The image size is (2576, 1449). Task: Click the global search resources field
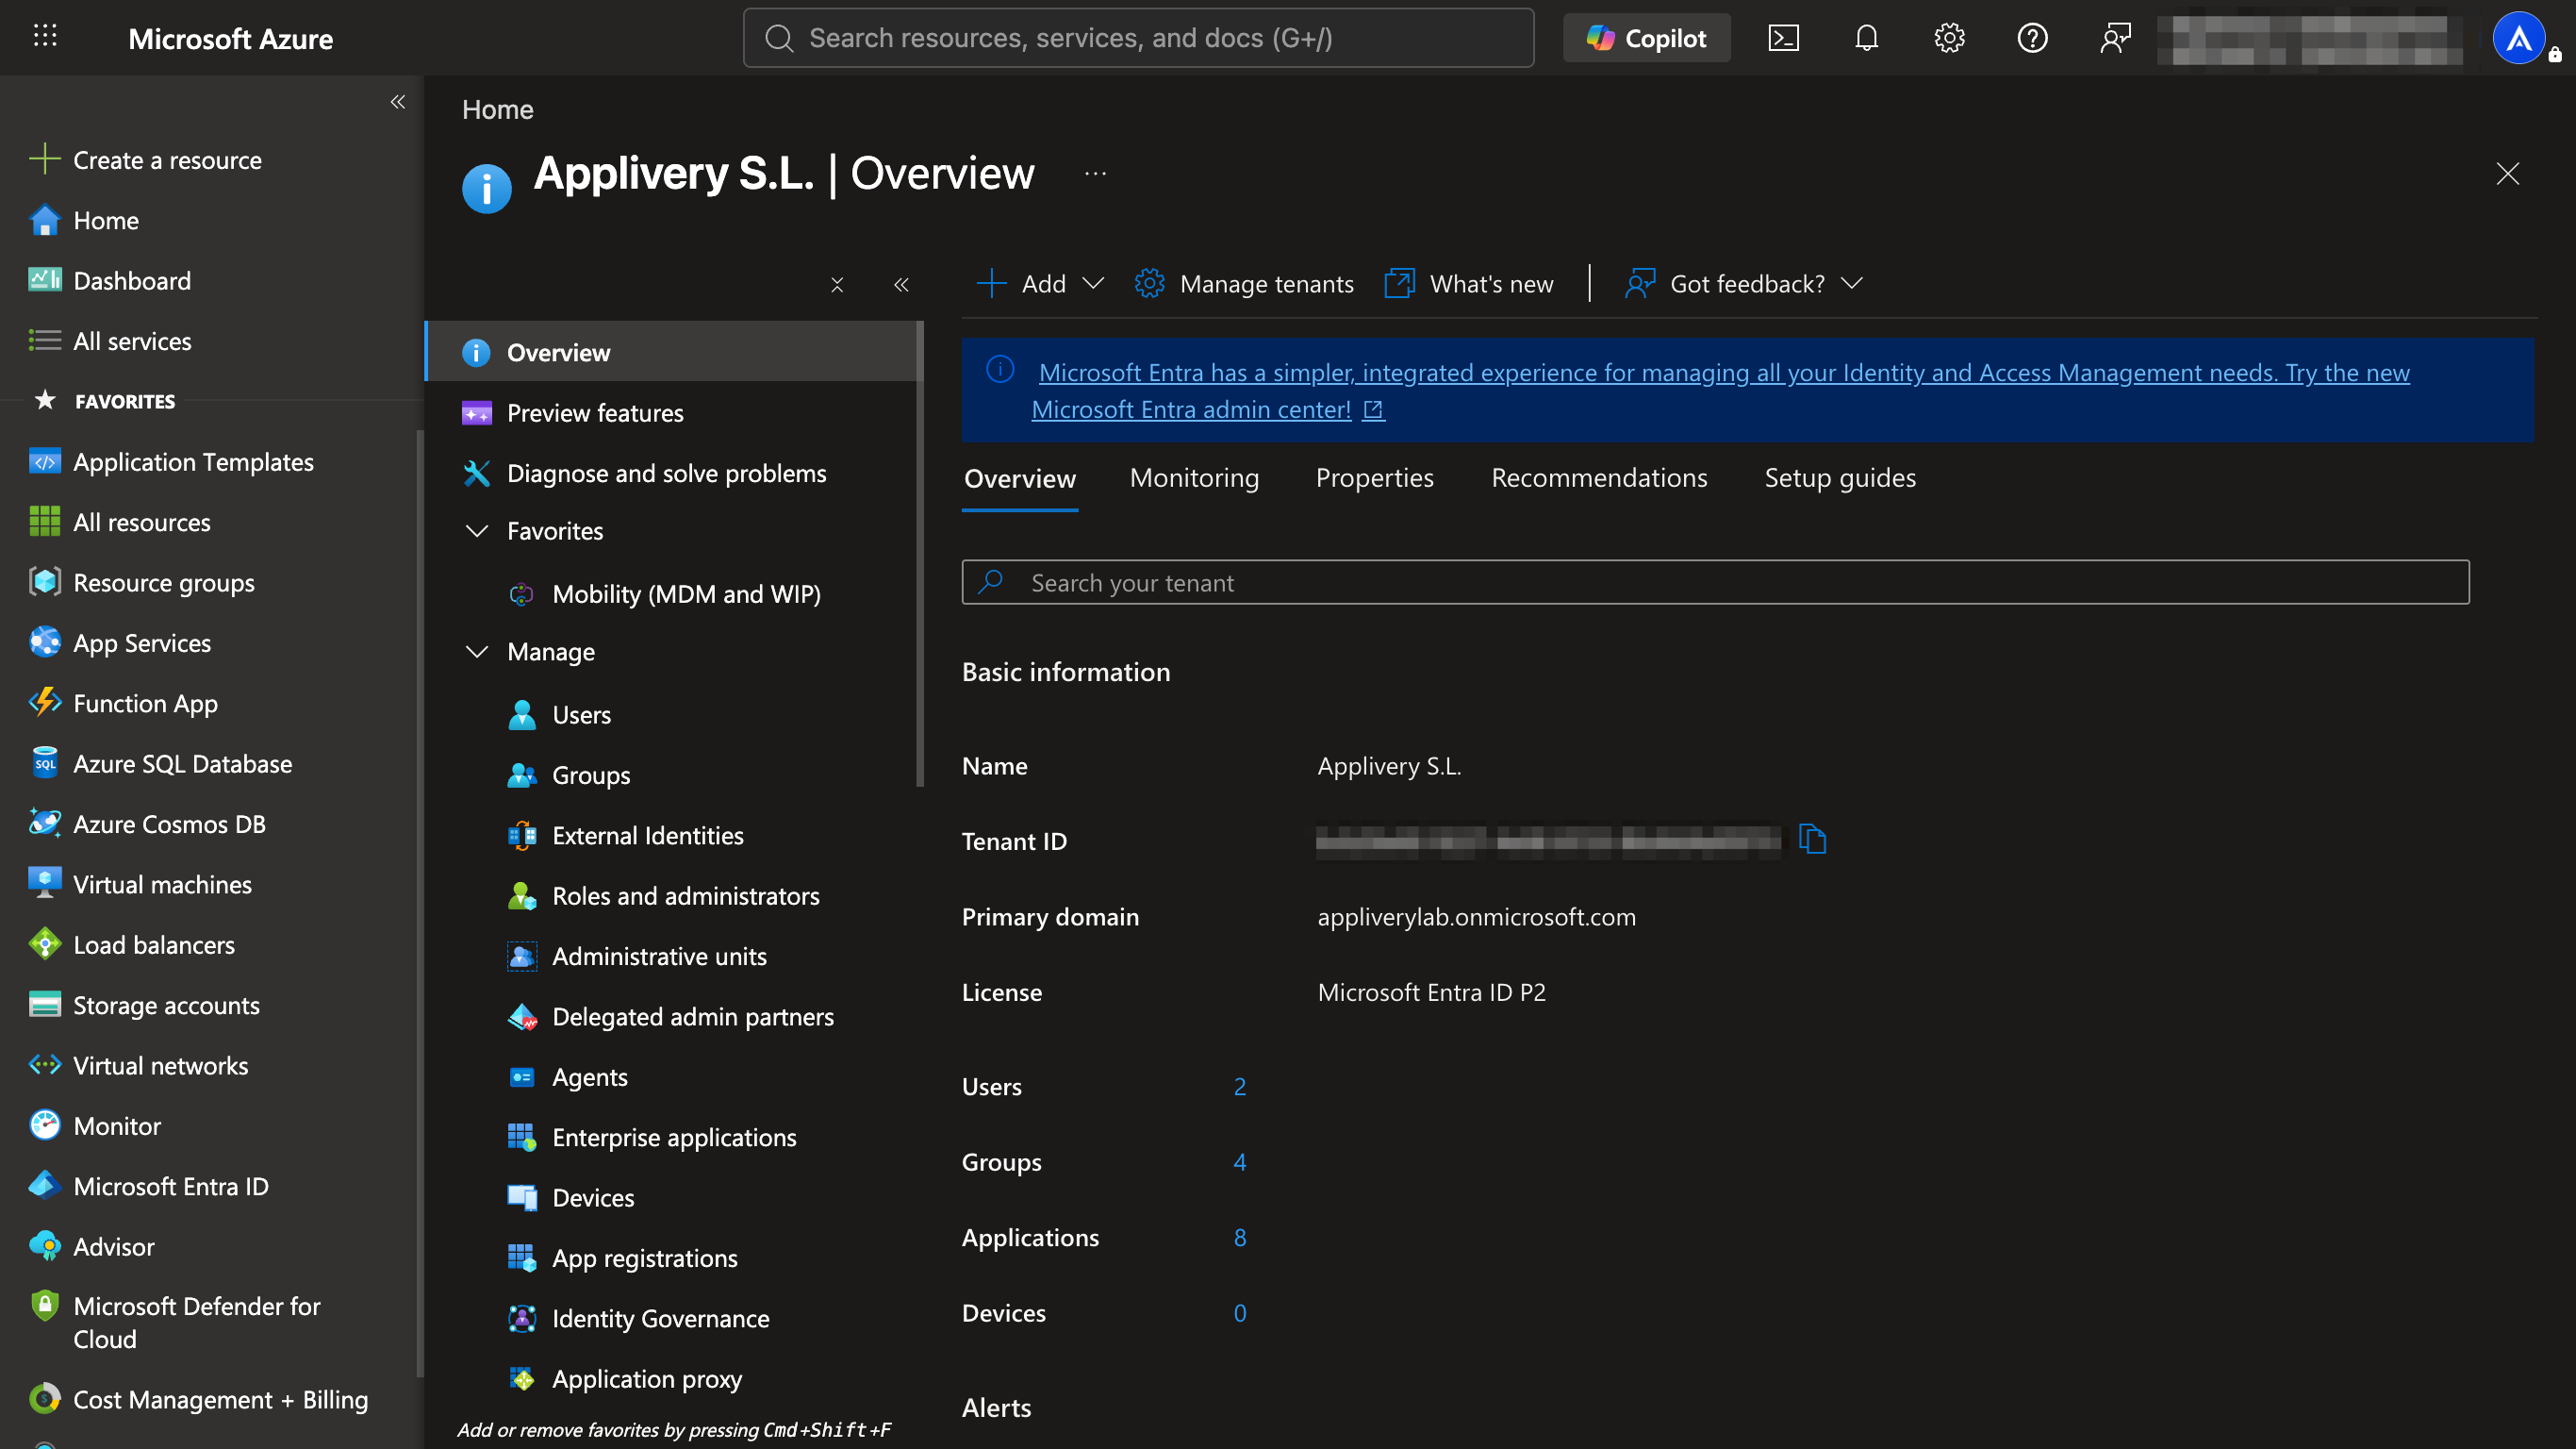coord(1138,38)
